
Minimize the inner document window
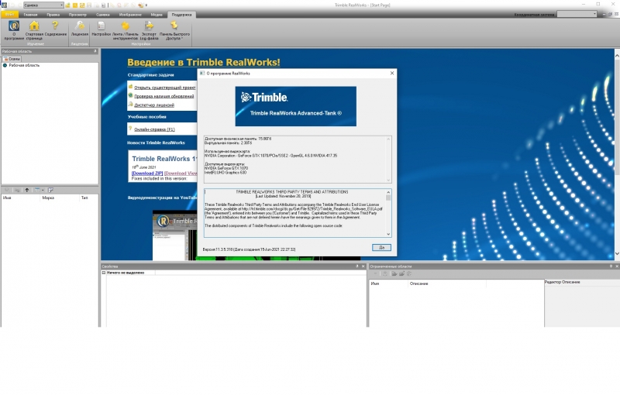pos(604,14)
